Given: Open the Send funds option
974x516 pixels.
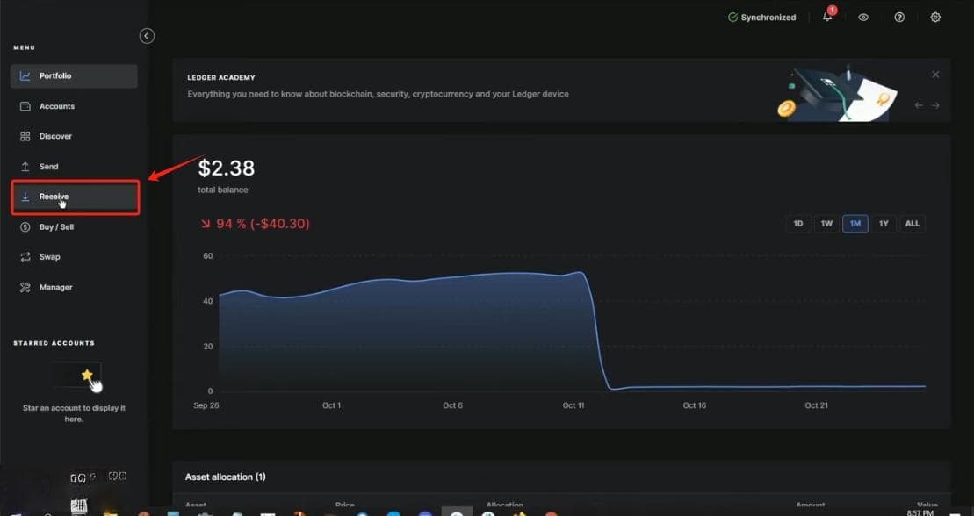Looking at the screenshot, I should pos(74,167).
